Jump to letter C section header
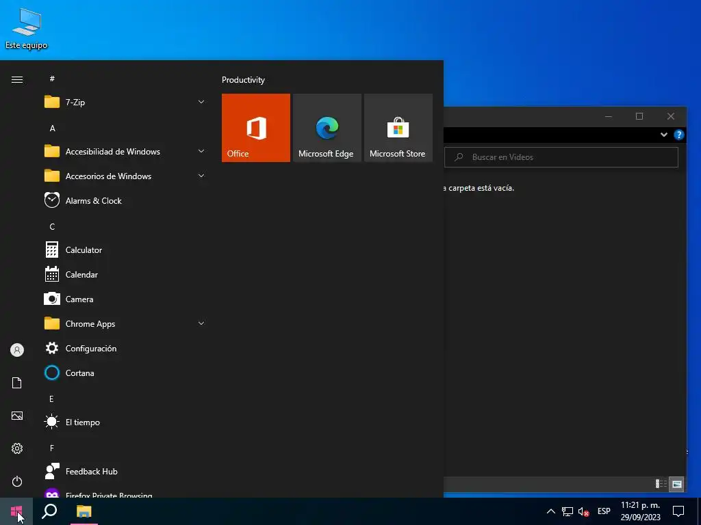 [52, 227]
